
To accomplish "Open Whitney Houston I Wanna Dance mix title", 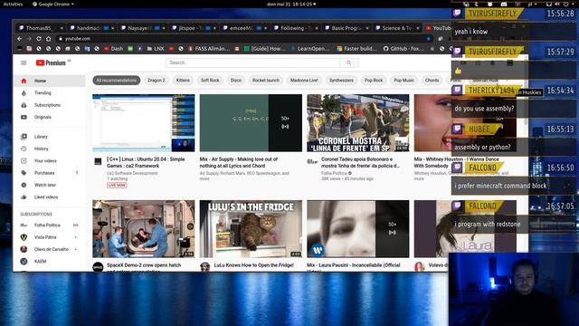I will [x=456, y=163].
